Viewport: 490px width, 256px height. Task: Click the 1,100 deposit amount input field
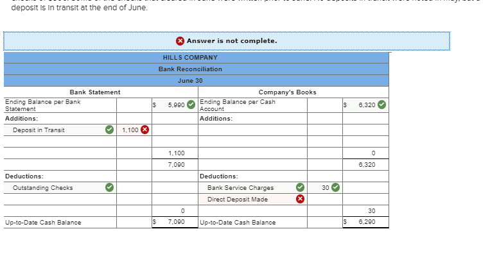click(x=134, y=130)
